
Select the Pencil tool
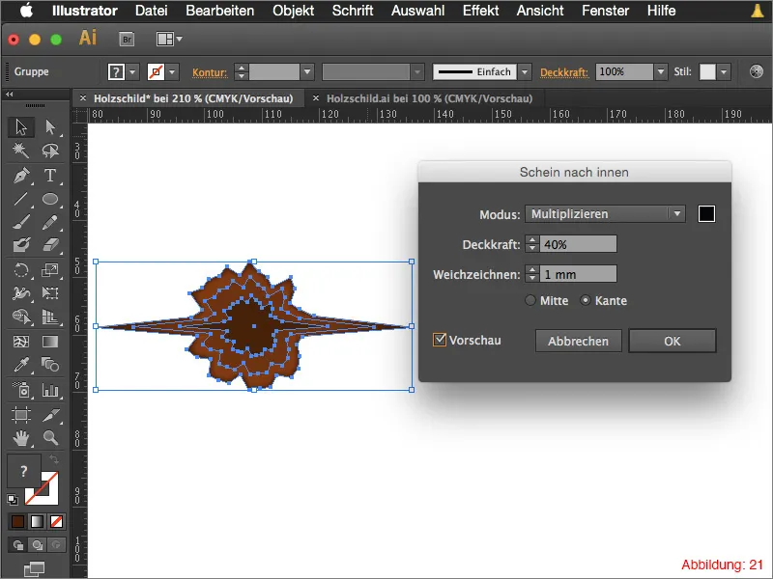tap(50, 223)
